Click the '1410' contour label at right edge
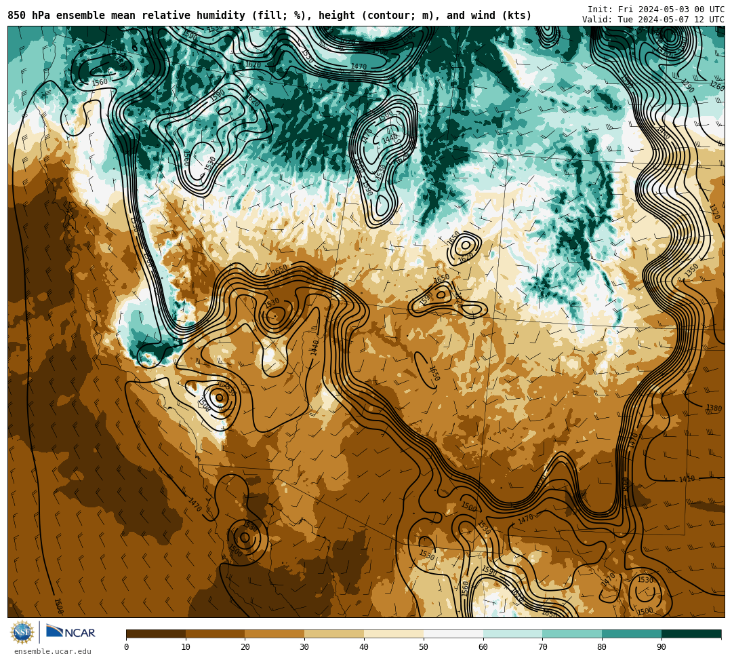732x660 pixels. point(687,479)
